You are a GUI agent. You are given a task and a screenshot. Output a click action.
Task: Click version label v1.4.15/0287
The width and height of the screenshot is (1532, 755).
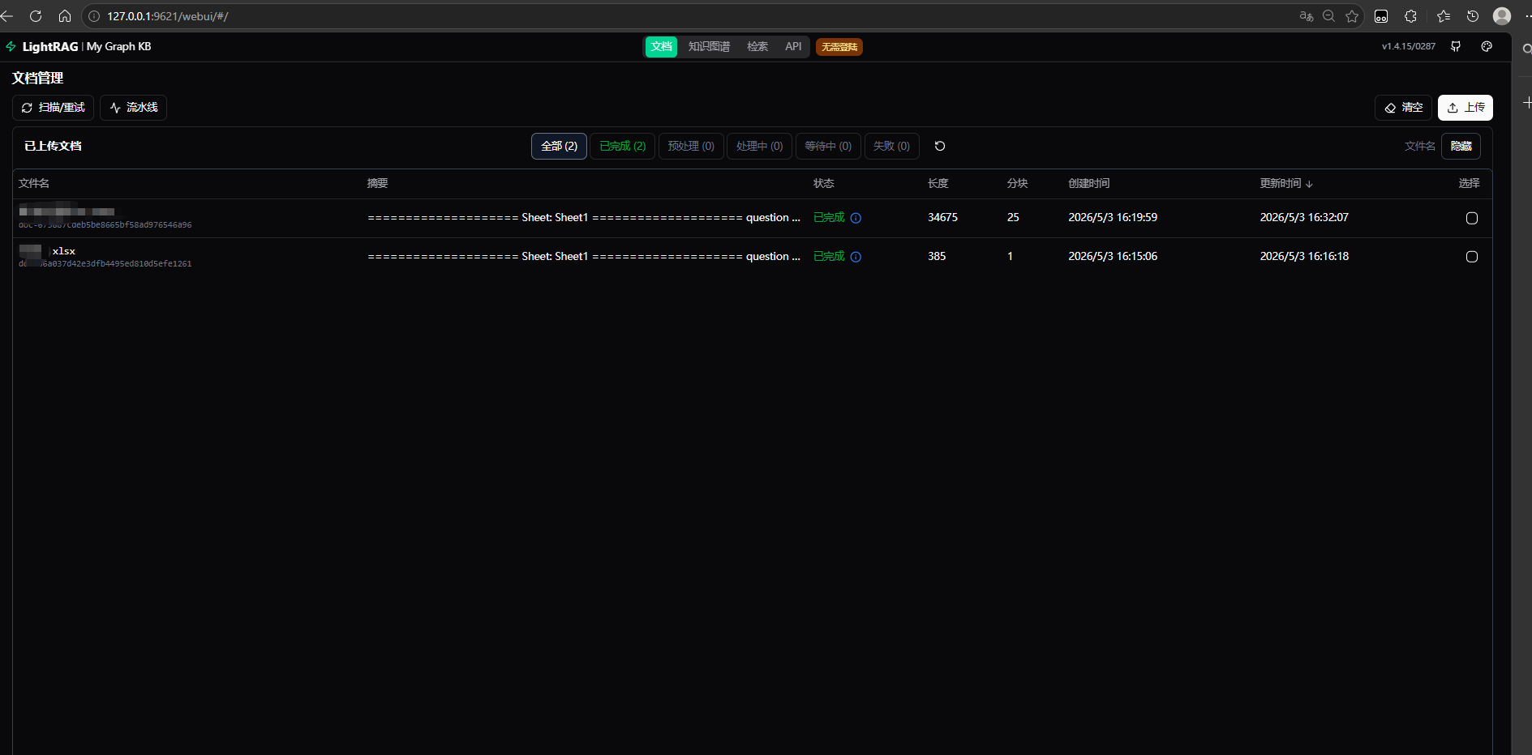click(1409, 47)
